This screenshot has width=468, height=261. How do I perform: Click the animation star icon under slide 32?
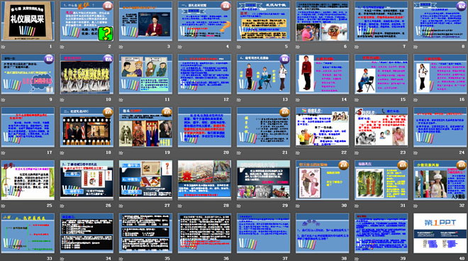click(416, 206)
